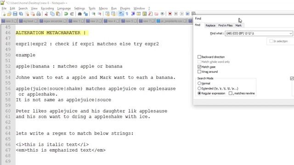
Task: Toggle the Indent Guide toolbar icon
Action: pos(133,14)
